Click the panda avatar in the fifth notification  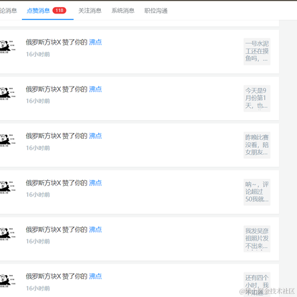pyautogui.click(x=7, y=234)
